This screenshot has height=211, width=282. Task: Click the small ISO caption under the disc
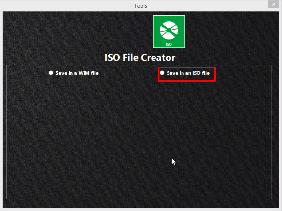coord(169,44)
